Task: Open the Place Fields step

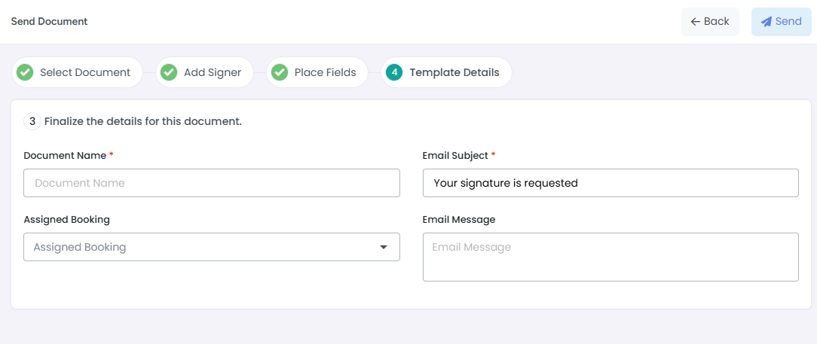Action: [325, 72]
